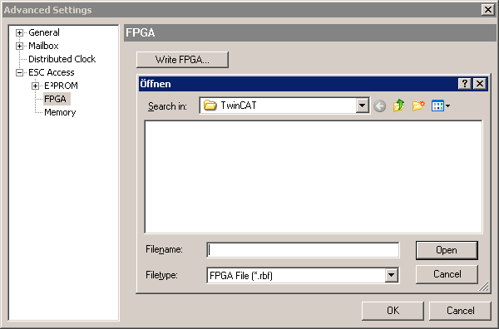499x329 pixels.
Task: Focus the Filename input field
Action: tap(303, 250)
